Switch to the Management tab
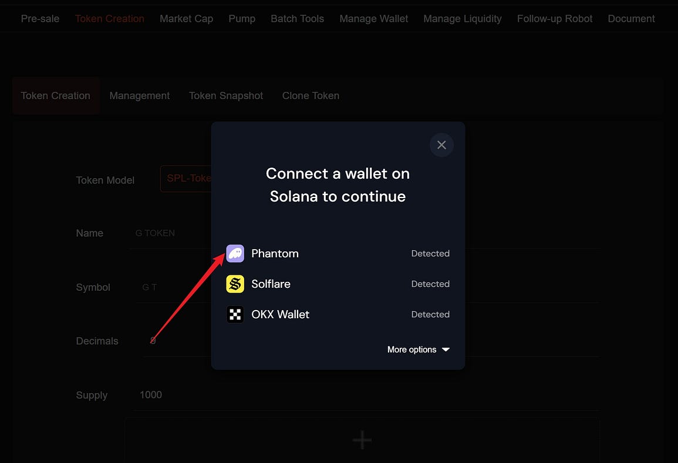 coord(140,96)
